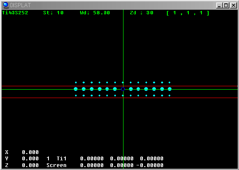
Task: Click the rightmost large cyan atom
Action: [169, 89]
